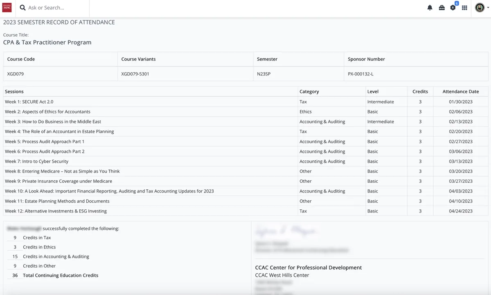
Task: Expand the profile menu caret
Action: point(488,7)
